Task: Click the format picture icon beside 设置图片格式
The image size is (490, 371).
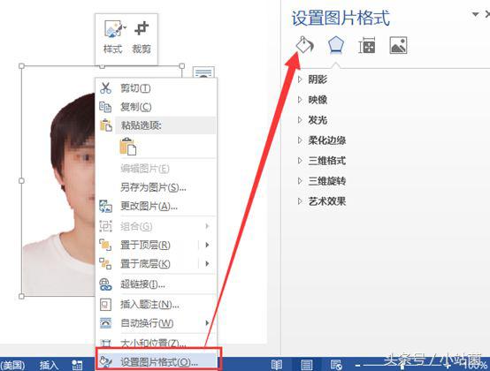Action: (105, 361)
